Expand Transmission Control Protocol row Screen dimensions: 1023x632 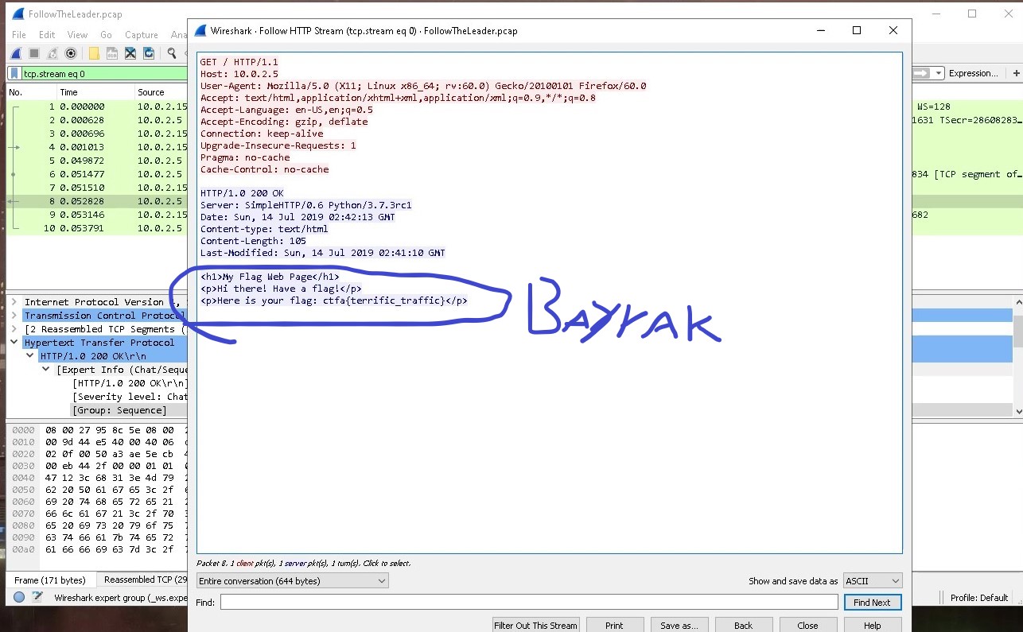[x=14, y=316]
